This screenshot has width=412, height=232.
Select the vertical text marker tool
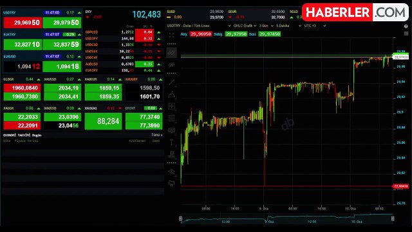(x=171, y=142)
